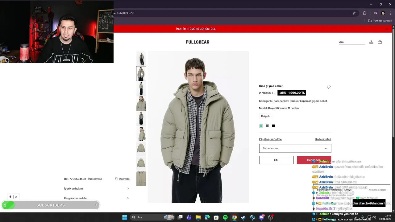395x222 pixels.
Task: Go to Pull&Bear home logo
Action: click(x=197, y=42)
